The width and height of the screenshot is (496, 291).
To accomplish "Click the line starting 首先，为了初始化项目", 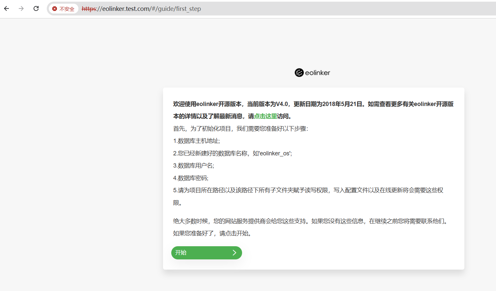I will (x=241, y=129).
